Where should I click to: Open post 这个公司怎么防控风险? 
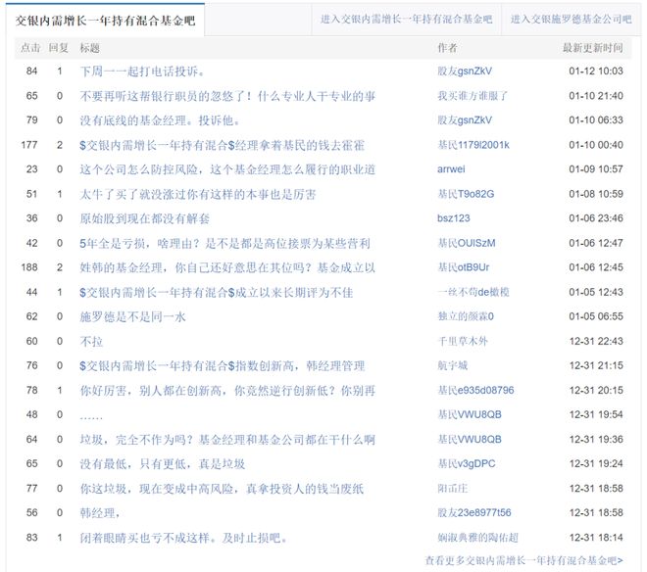point(227,169)
